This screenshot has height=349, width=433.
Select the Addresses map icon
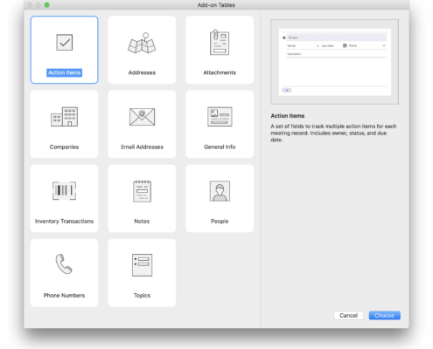tap(142, 43)
